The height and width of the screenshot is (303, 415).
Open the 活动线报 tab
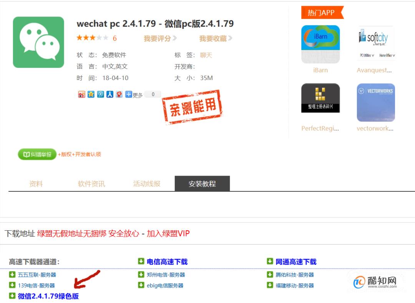click(x=147, y=184)
